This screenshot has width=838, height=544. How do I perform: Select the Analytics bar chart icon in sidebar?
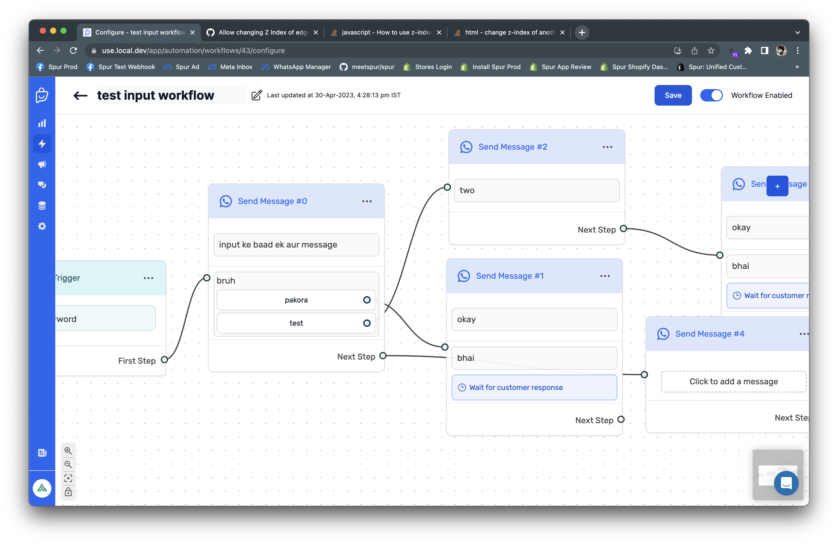click(42, 123)
